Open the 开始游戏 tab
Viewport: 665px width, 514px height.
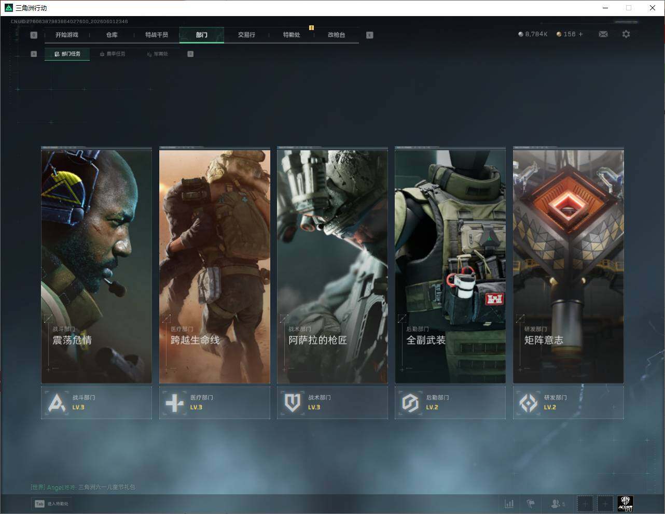coord(67,35)
